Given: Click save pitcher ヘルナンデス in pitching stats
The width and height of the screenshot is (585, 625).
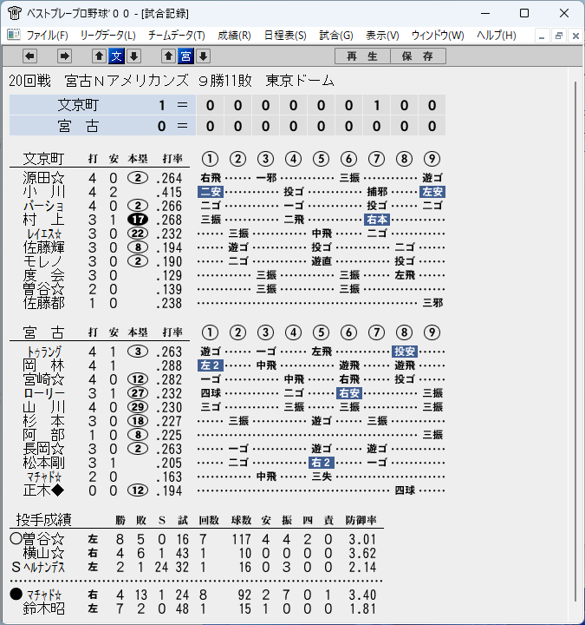Looking at the screenshot, I should coord(44,567).
